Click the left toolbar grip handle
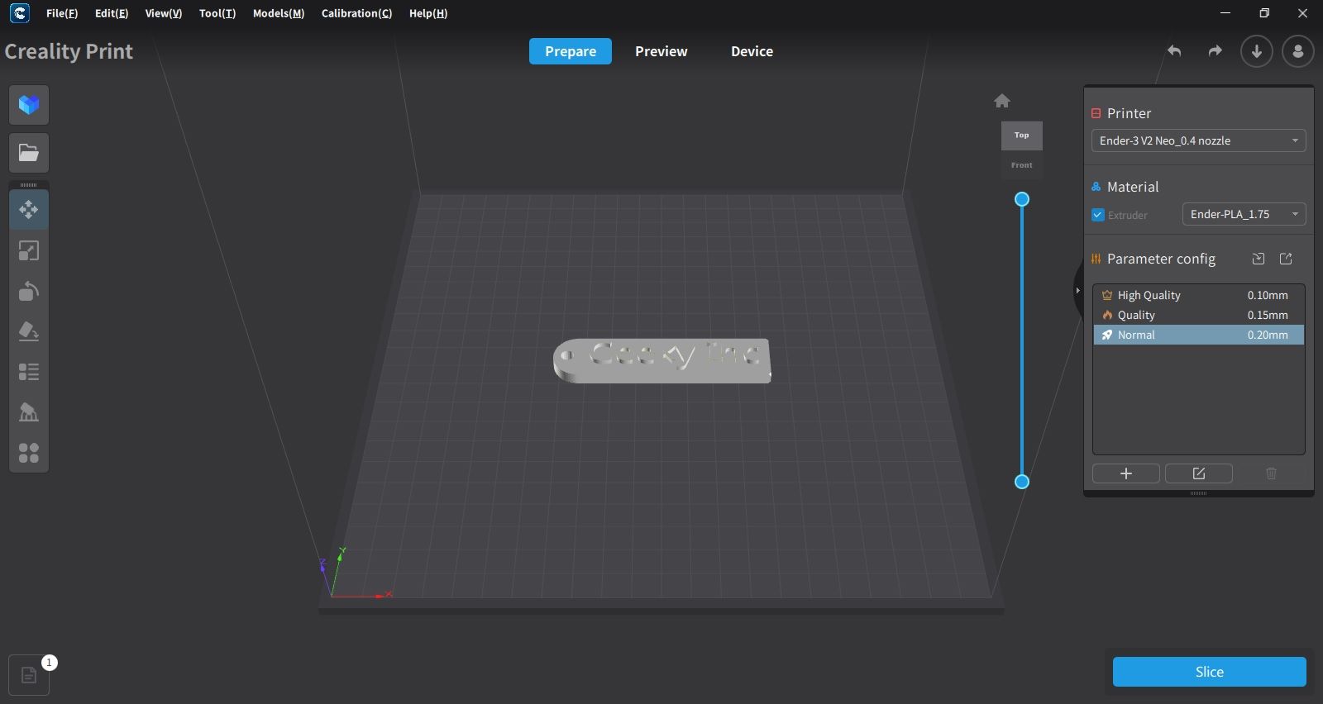Screen dimensions: 1323x704 (29, 185)
